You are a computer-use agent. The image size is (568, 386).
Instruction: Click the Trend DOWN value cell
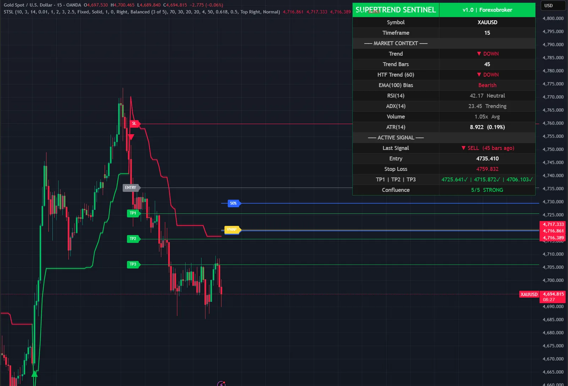point(487,54)
